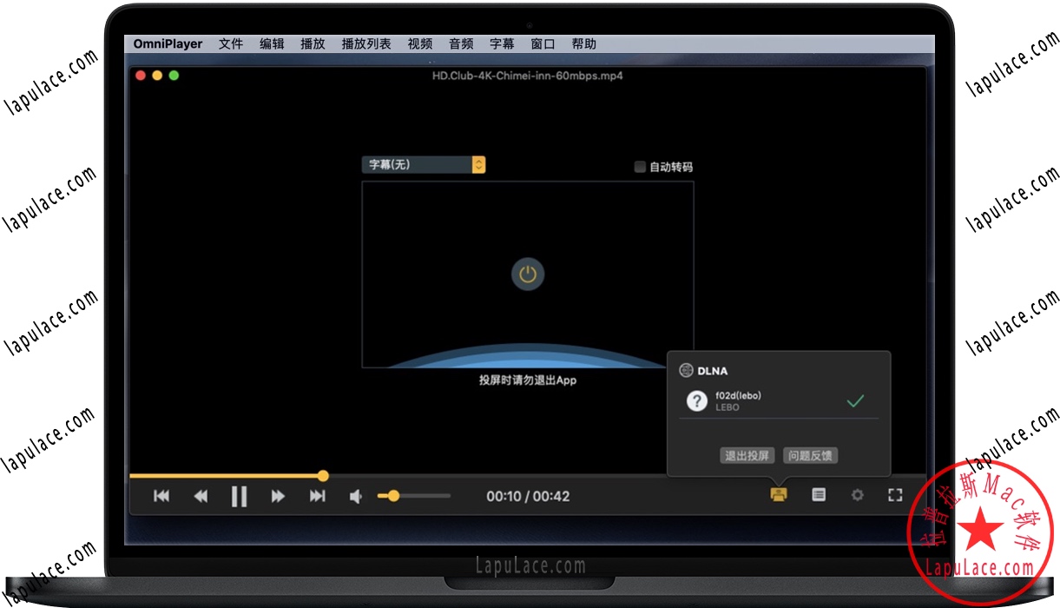Click the 问题反馈 button
The height and width of the screenshot is (608, 1060).
(810, 455)
